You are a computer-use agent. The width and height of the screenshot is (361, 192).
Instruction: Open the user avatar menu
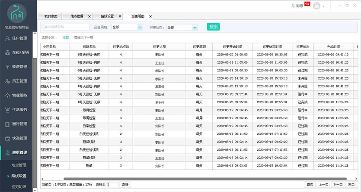(316, 6)
